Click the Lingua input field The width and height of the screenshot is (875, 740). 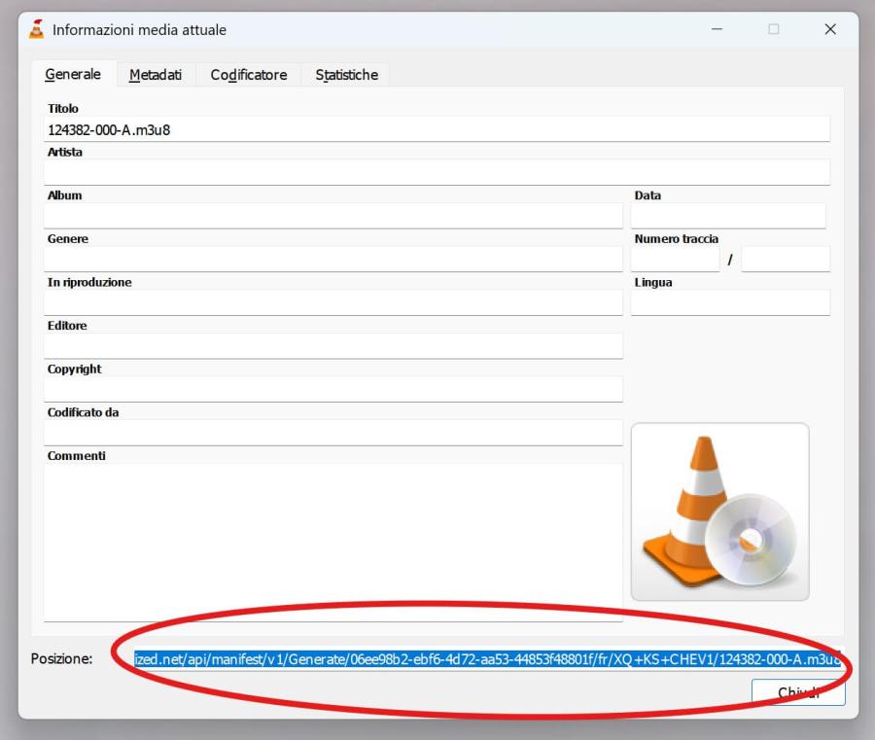click(729, 302)
